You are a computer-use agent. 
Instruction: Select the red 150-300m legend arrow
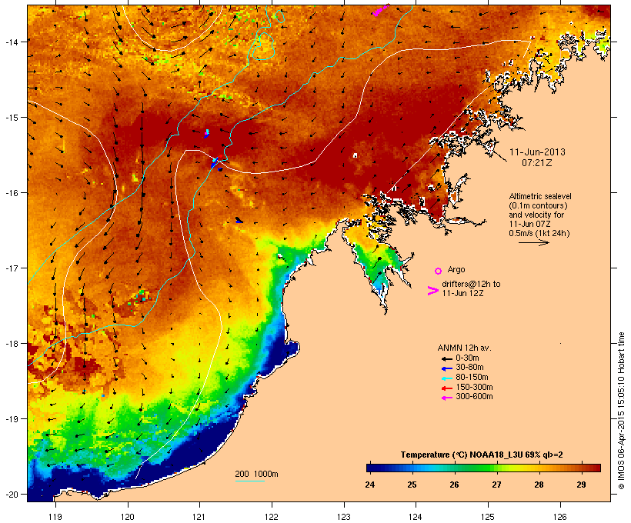(x=446, y=388)
